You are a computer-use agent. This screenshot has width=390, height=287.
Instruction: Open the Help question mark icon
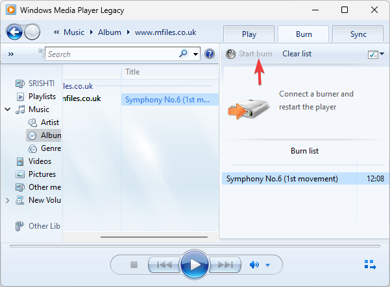click(x=210, y=54)
